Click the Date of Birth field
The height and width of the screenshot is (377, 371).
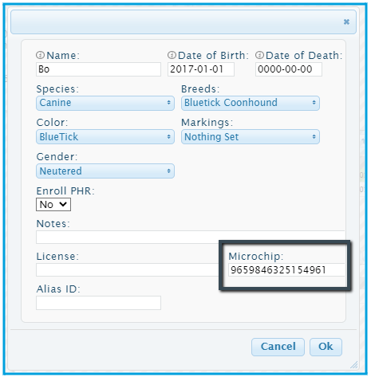[201, 69]
